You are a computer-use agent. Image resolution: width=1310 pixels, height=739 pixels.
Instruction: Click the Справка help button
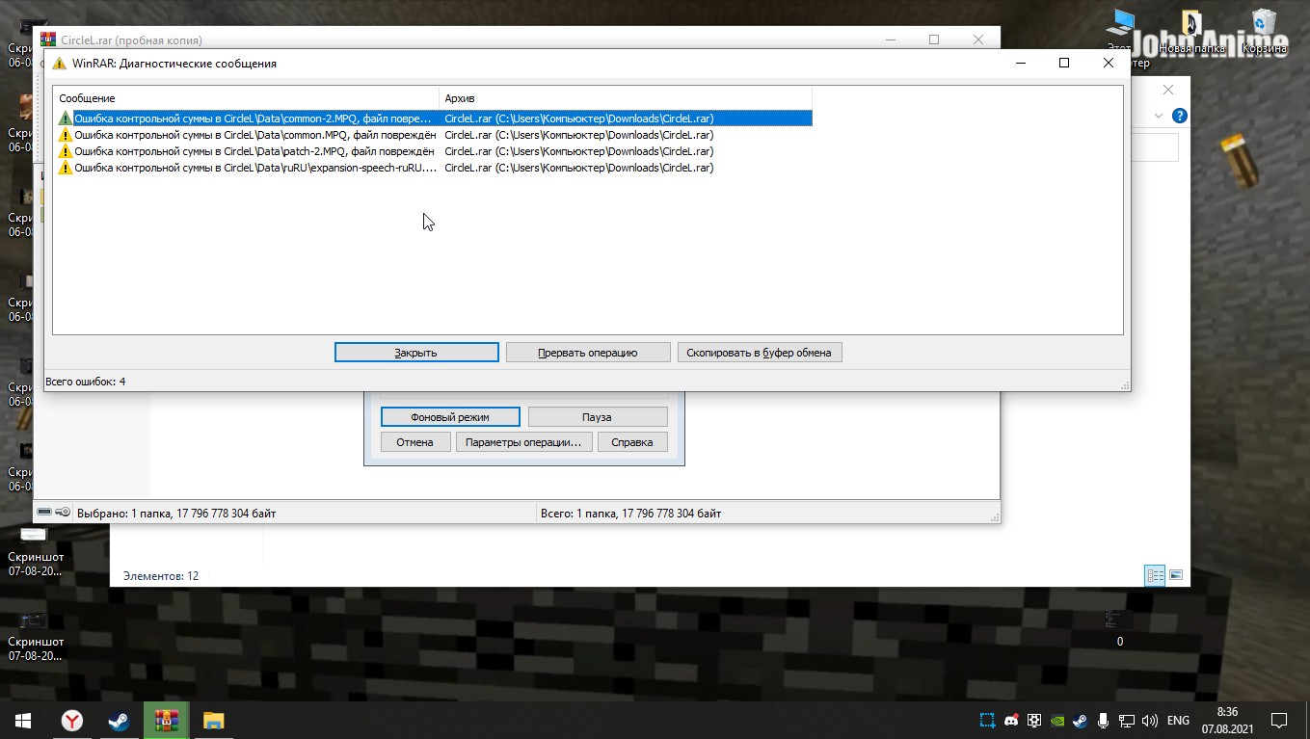[631, 442]
